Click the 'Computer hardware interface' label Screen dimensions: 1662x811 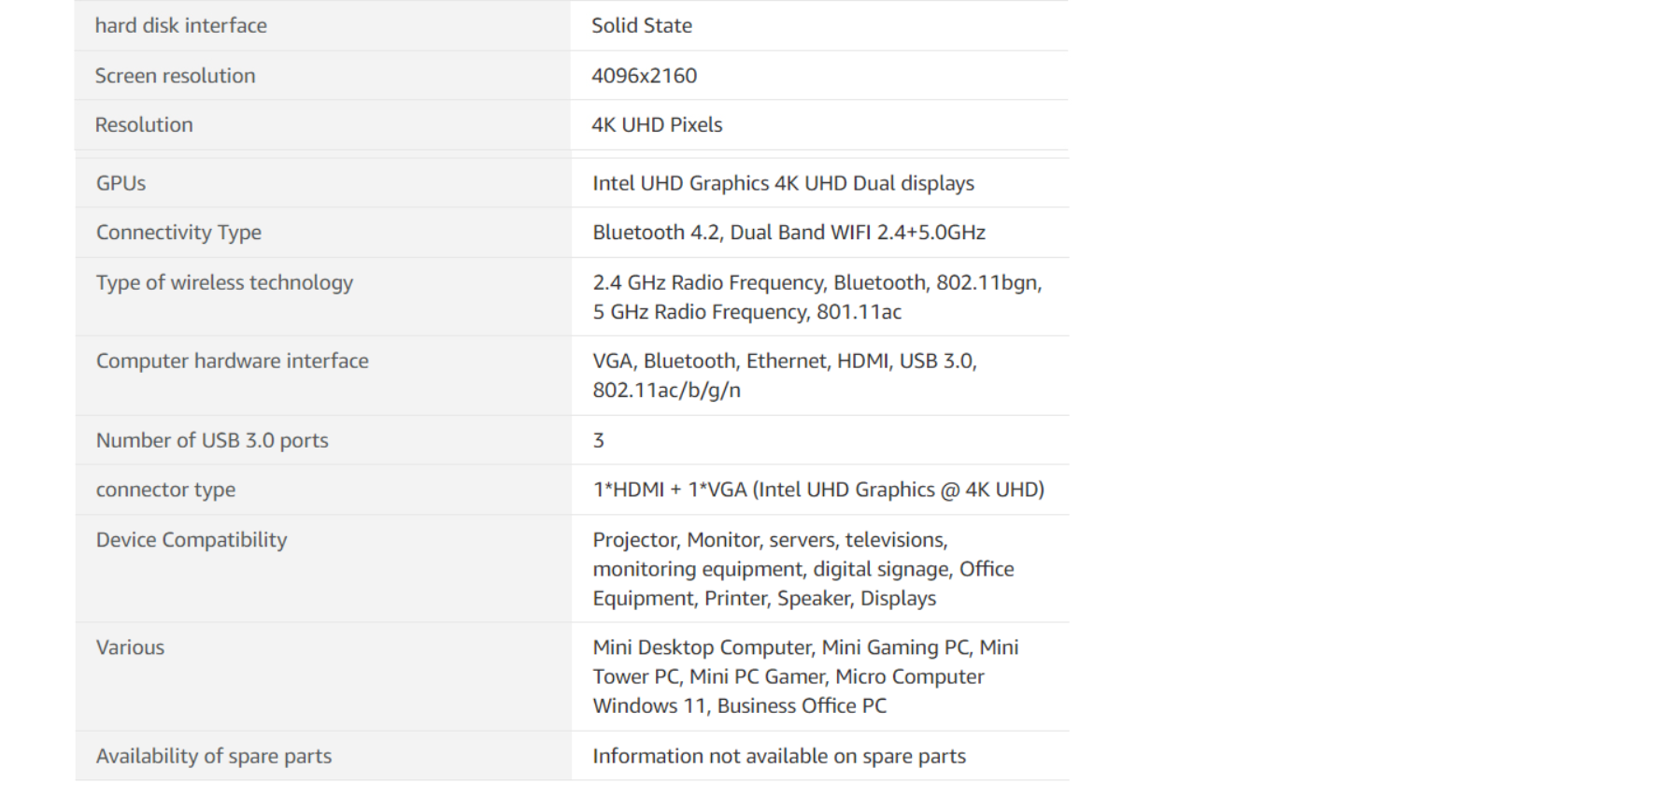(x=232, y=361)
